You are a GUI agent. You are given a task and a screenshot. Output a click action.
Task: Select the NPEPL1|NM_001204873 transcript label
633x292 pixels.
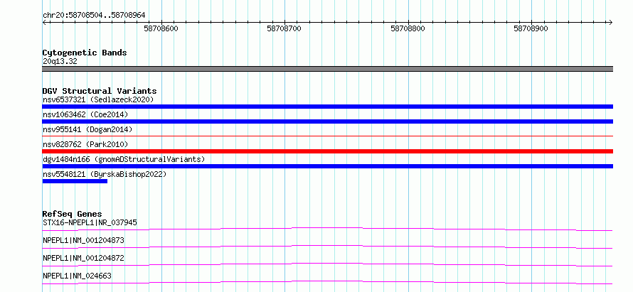[83, 240]
